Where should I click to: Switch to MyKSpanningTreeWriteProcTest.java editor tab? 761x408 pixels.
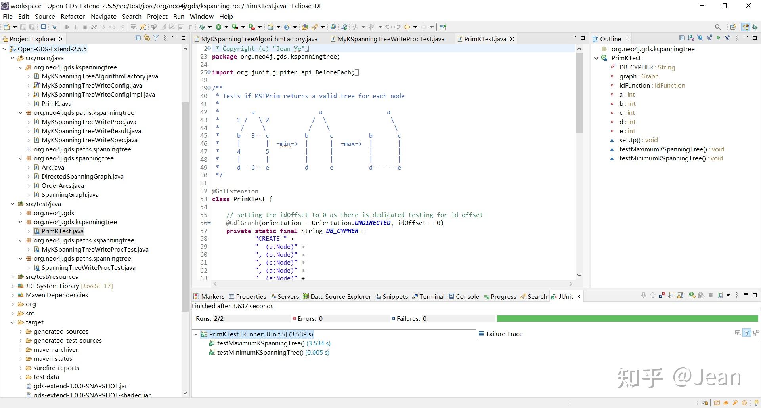click(x=390, y=39)
